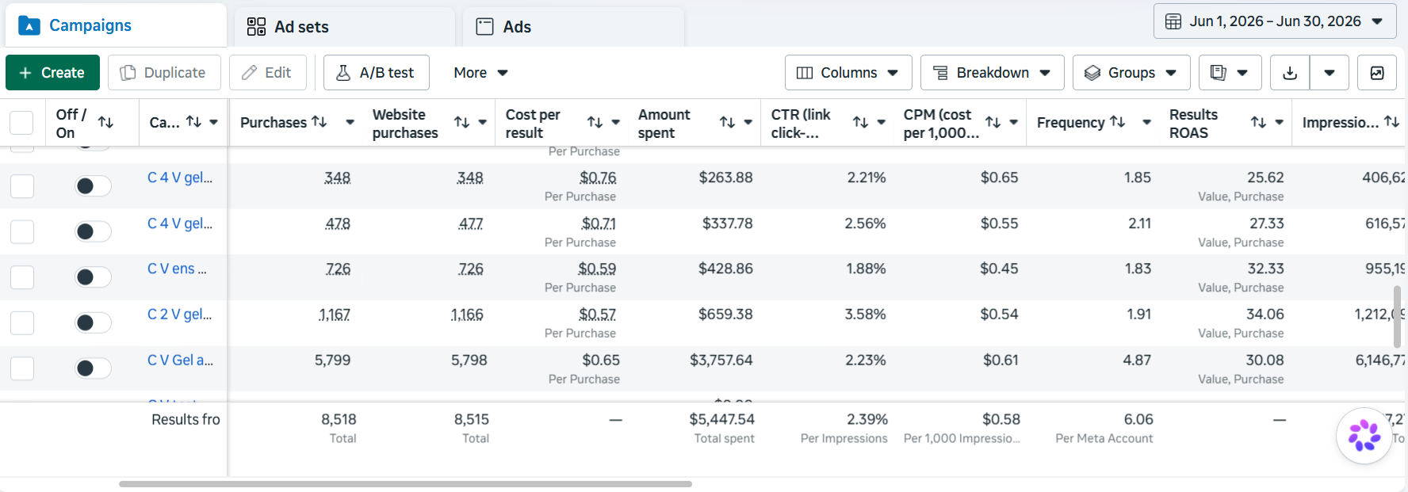Viewport: 1408px width, 492px height.
Task: Sort the table by Purchases
Action: [x=319, y=121]
